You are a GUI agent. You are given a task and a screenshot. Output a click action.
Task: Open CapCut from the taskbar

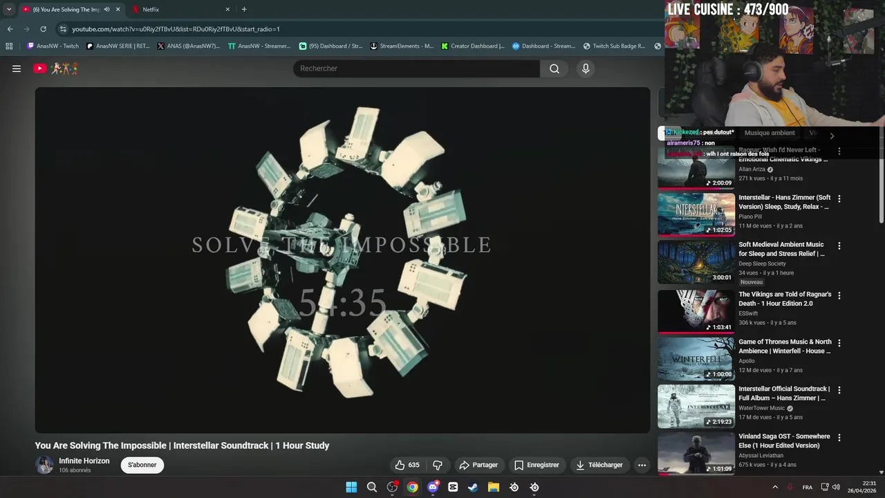[453, 487]
